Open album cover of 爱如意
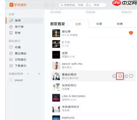Screen dimensions: 137x120 tap(56, 33)
